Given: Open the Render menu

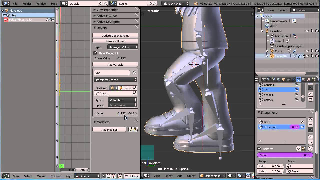Looking at the screenshot, I should [x=27, y=4].
